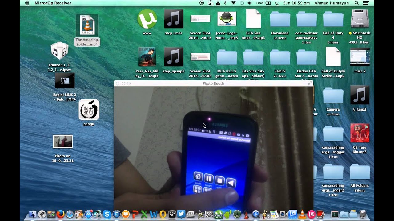Open QuickTime Player in dock
Screen dimensions: 394x221
point(255,214)
